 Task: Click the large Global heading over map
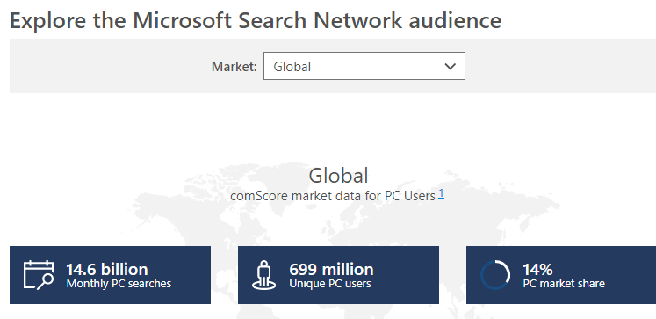[x=338, y=176]
